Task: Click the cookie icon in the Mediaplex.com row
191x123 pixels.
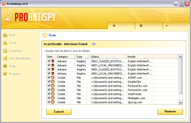Action: [x=53, y=98]
